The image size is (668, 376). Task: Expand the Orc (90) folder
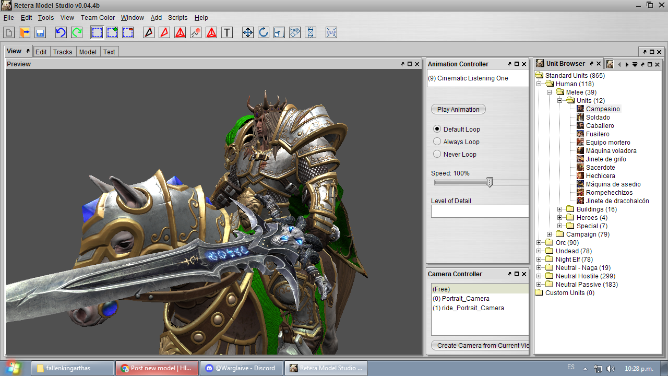[540, 243]
